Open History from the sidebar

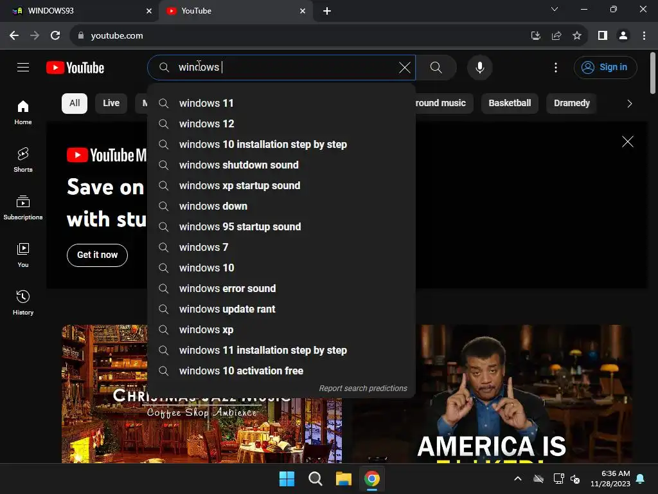[23, 302]
